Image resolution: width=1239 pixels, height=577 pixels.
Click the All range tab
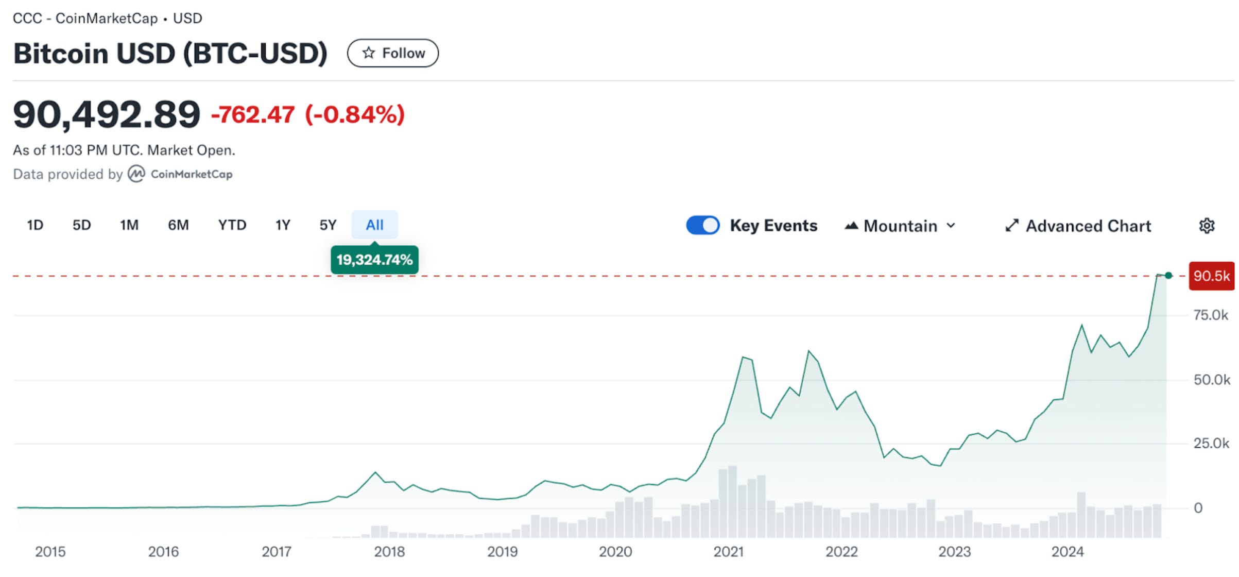pyautogui.click(x=374, y=225)
